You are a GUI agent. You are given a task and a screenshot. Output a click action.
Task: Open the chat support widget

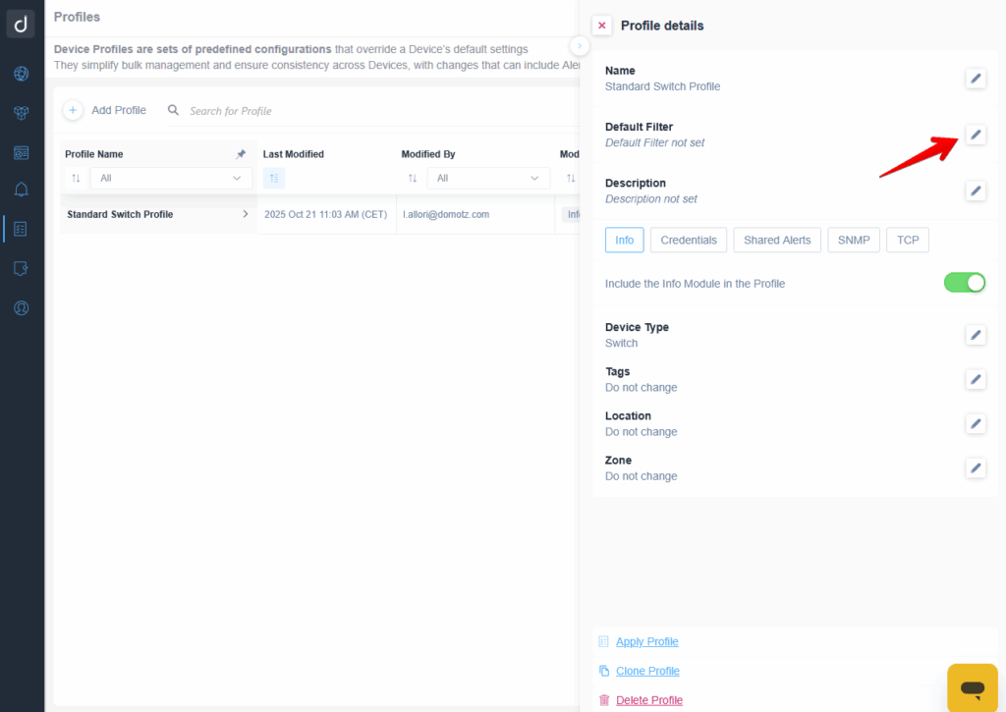point(973,686)
